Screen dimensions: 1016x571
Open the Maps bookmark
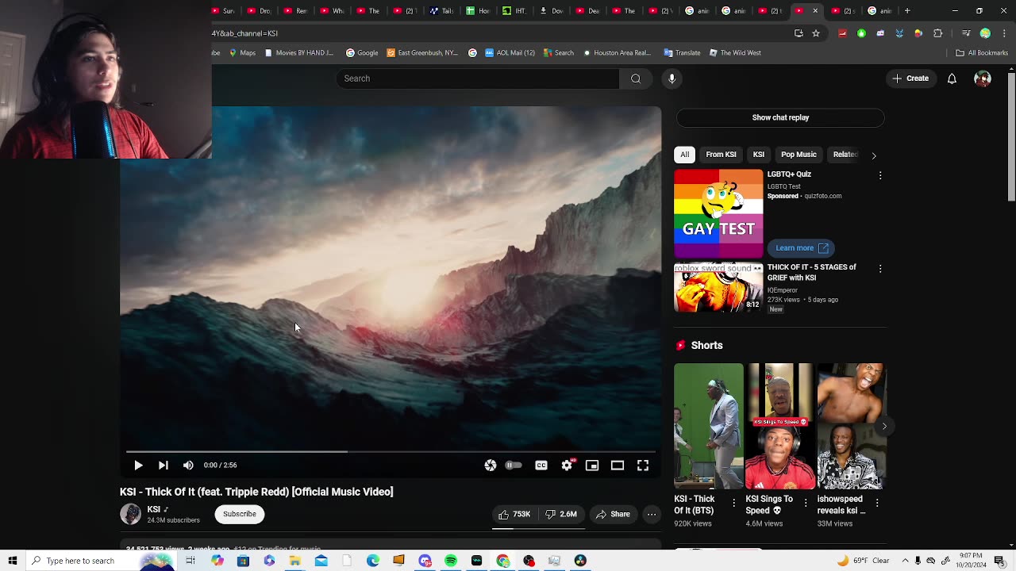pyautogui.click(x=243, y=53)
